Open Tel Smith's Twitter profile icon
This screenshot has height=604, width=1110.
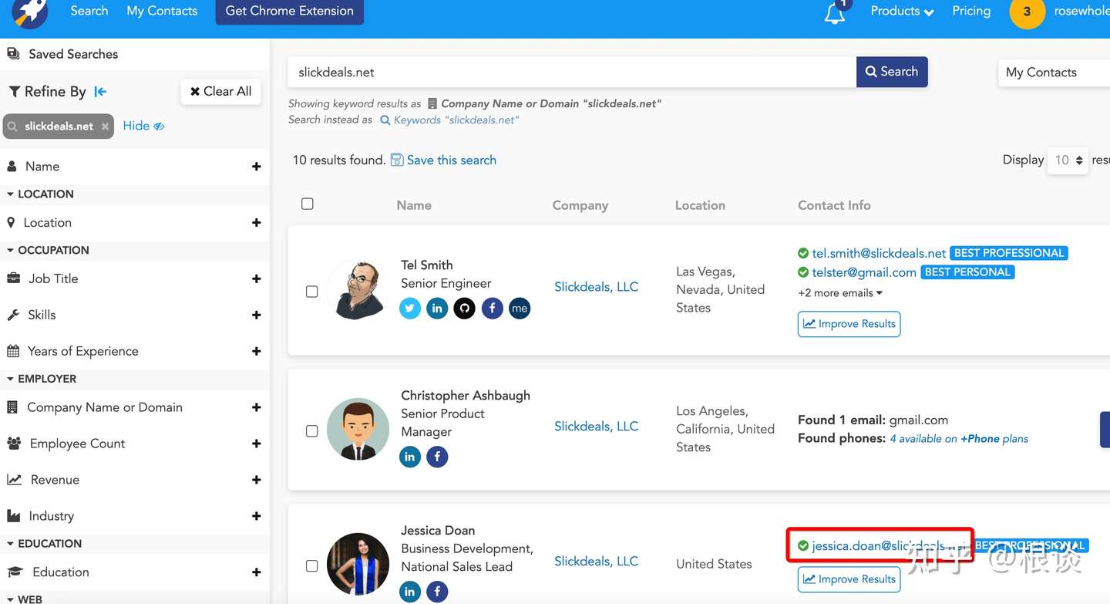point(410,309)
